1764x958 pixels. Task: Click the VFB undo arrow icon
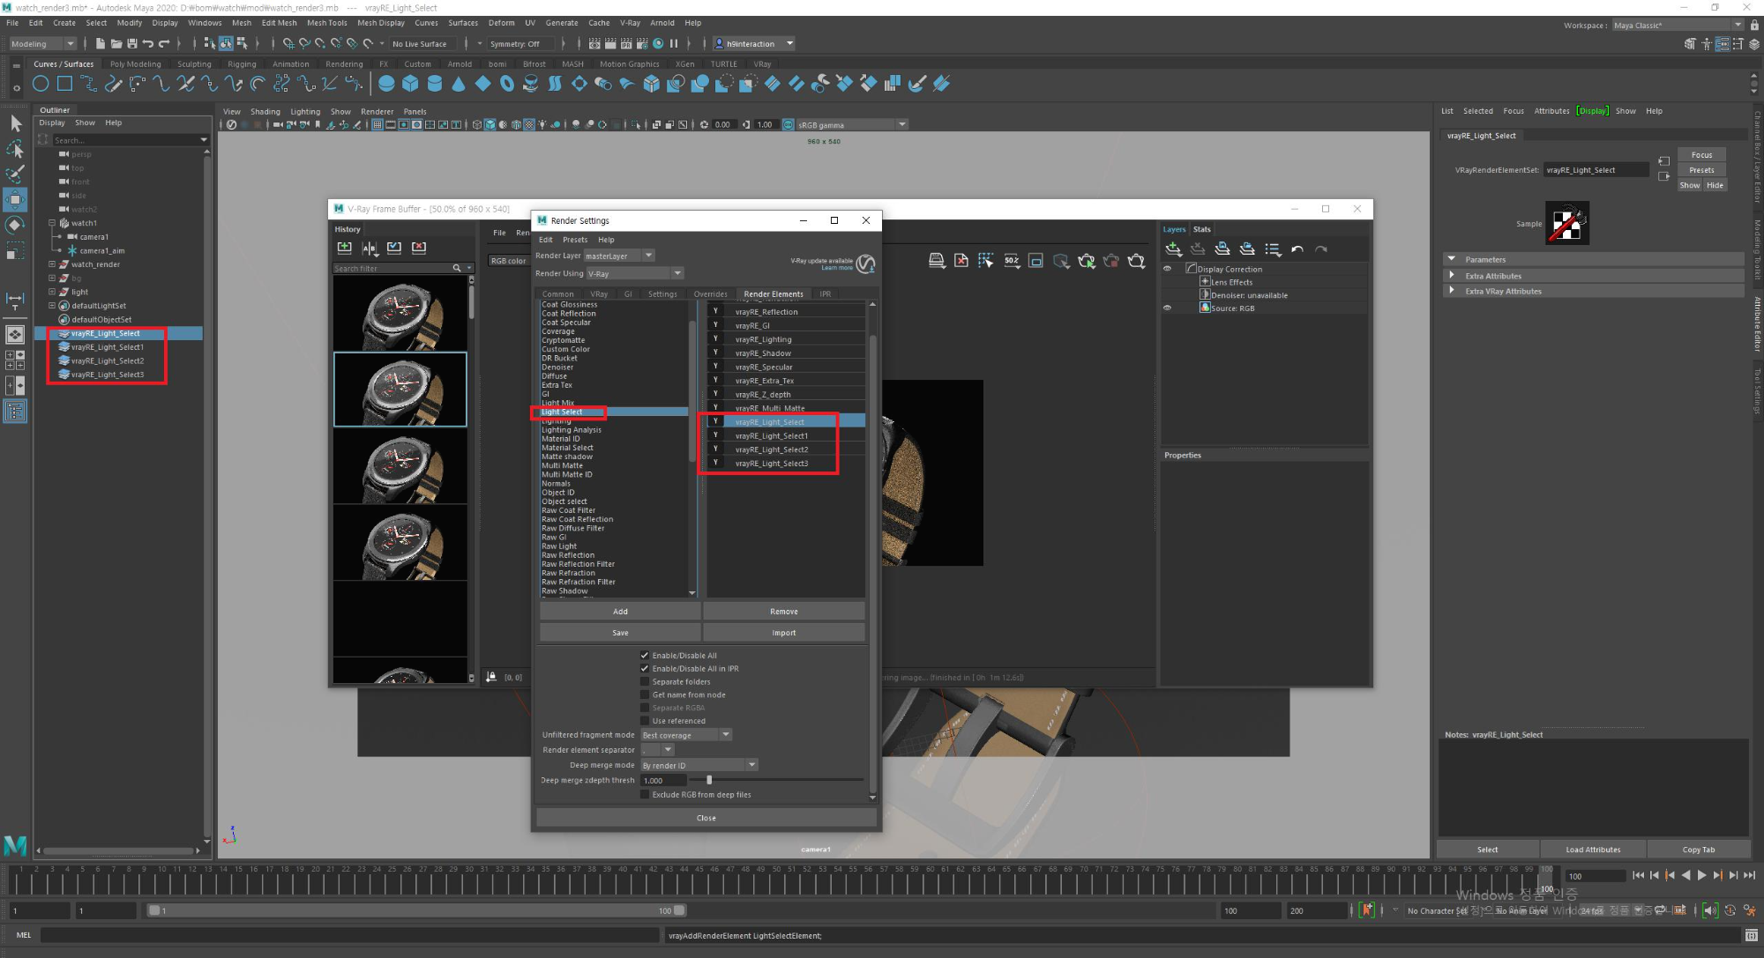(x=1297, y=249)
